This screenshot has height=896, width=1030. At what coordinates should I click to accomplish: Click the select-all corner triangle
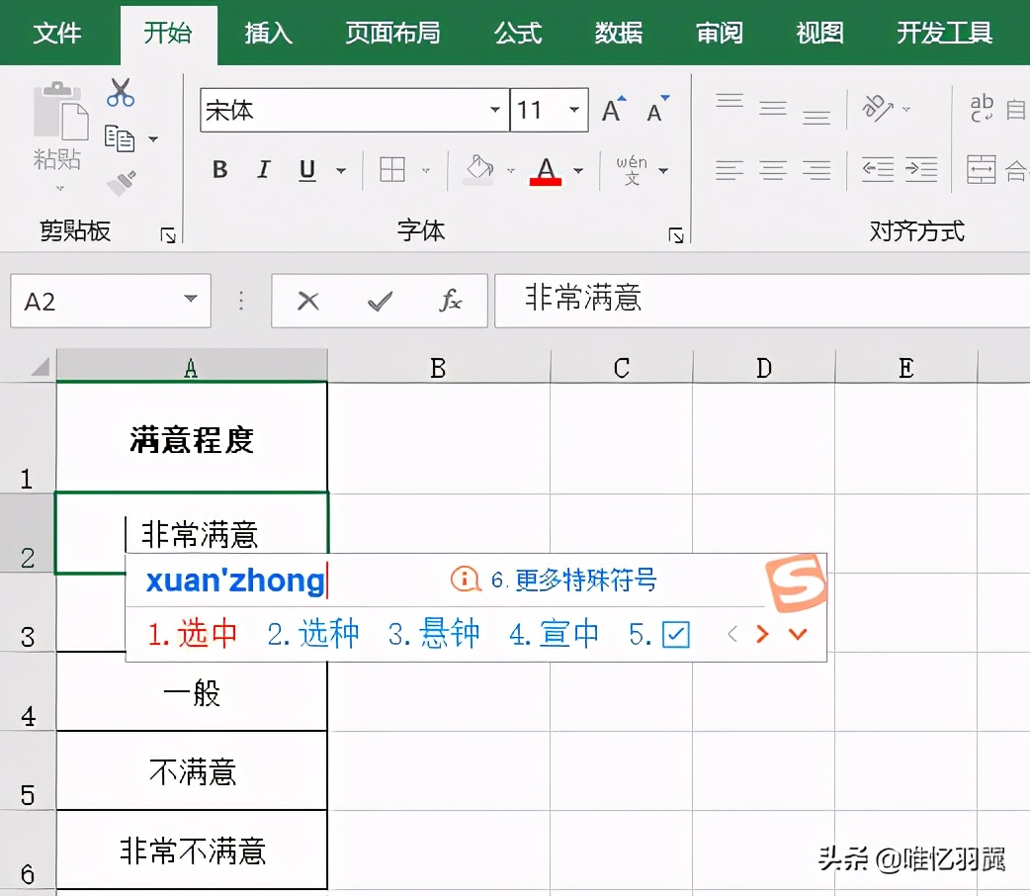tap(41, 366)
